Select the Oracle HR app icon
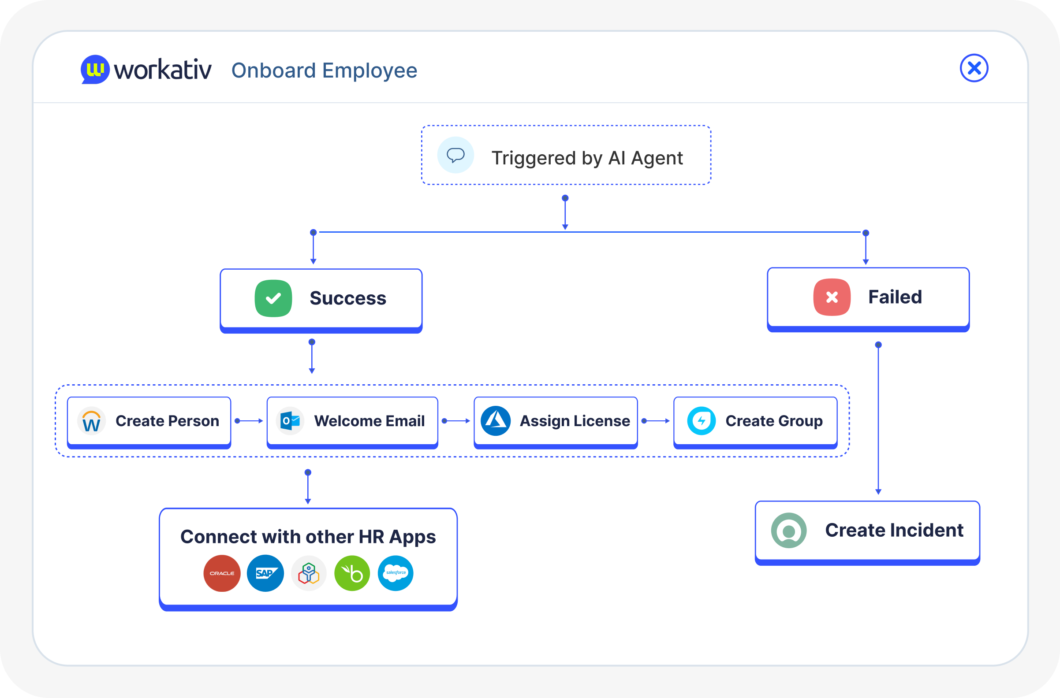1060x698 pixels. tap(222, 573)
